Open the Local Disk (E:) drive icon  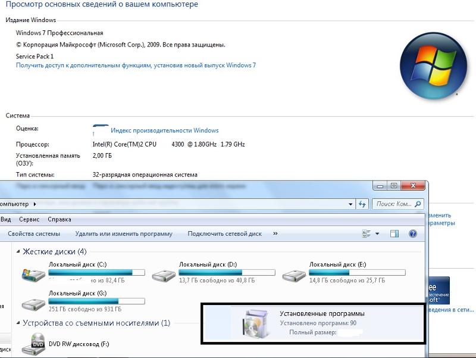tap(294, 275)
